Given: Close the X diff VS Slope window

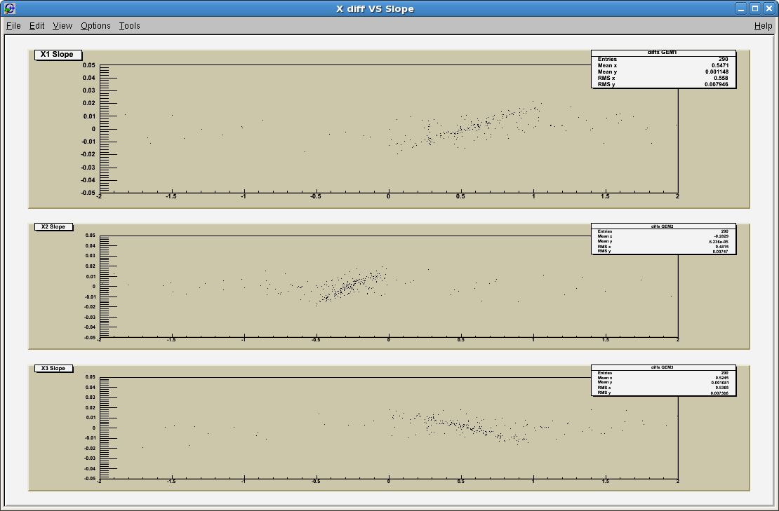Looking at the screenshot, I should click(768, 8).
